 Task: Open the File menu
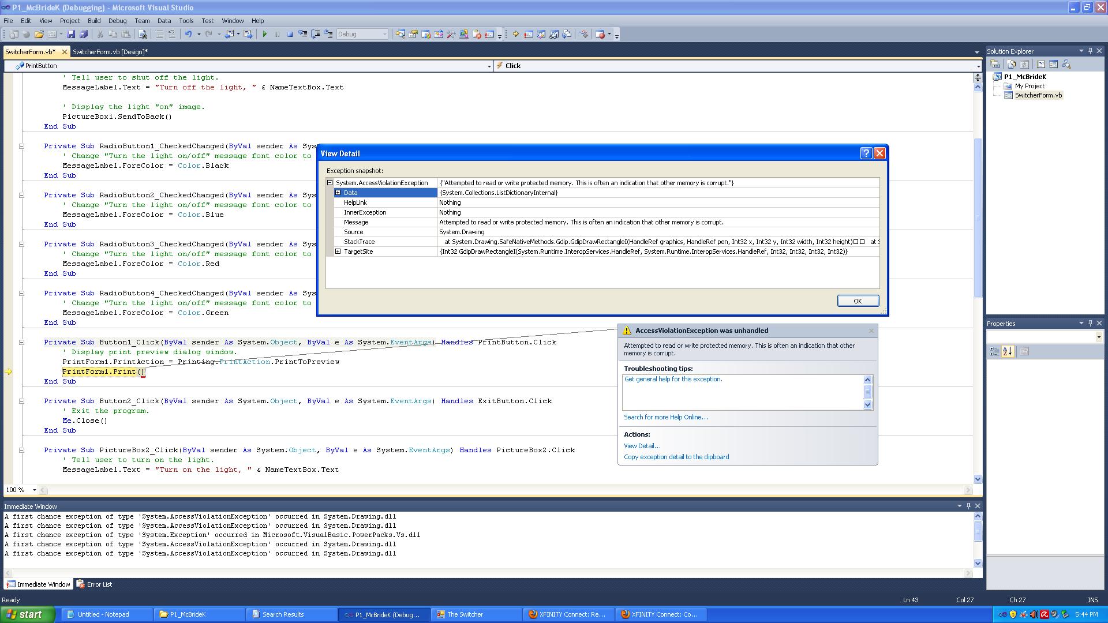click(8, 20)
